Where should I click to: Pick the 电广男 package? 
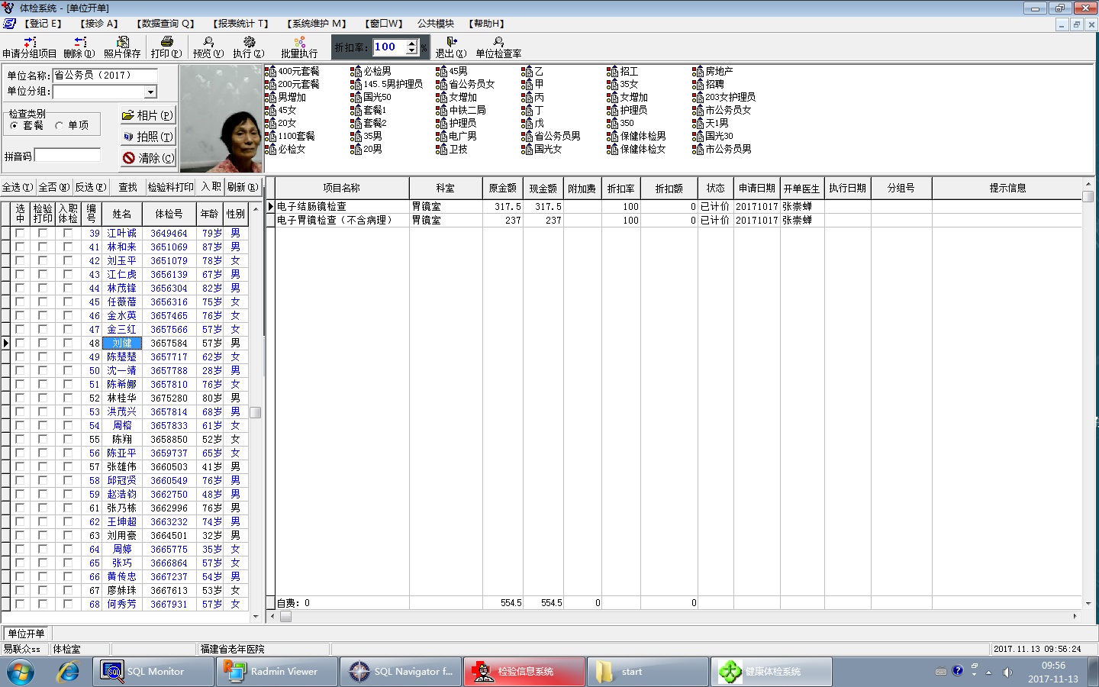456,137
